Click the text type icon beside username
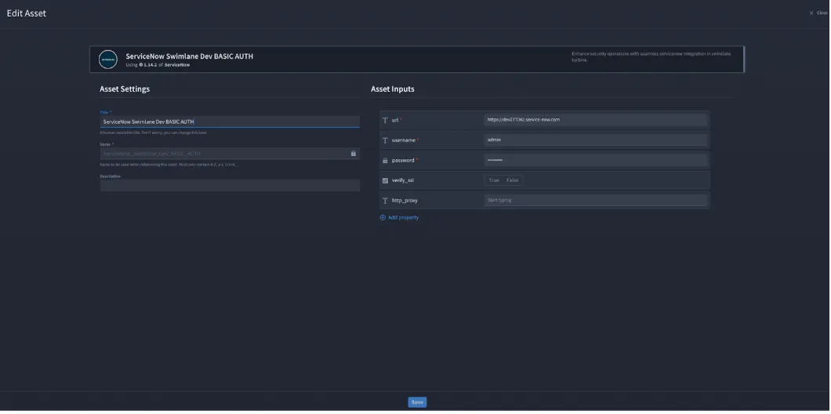This screenshot has width=831, height=414. pos(385,140)
